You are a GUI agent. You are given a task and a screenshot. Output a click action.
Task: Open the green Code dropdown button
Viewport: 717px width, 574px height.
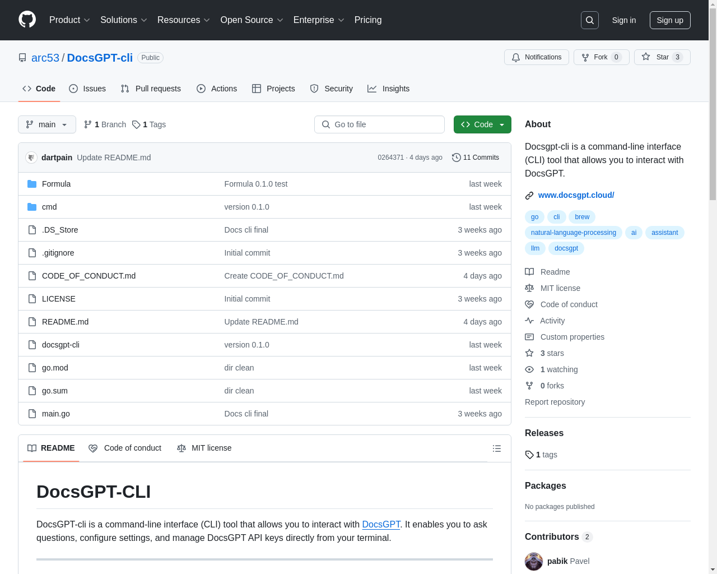482,124
